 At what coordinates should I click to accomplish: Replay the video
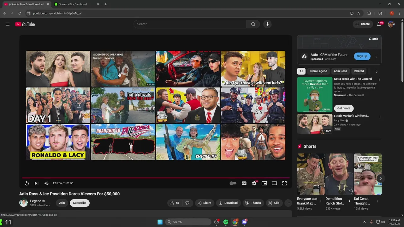tap(27, 183)
